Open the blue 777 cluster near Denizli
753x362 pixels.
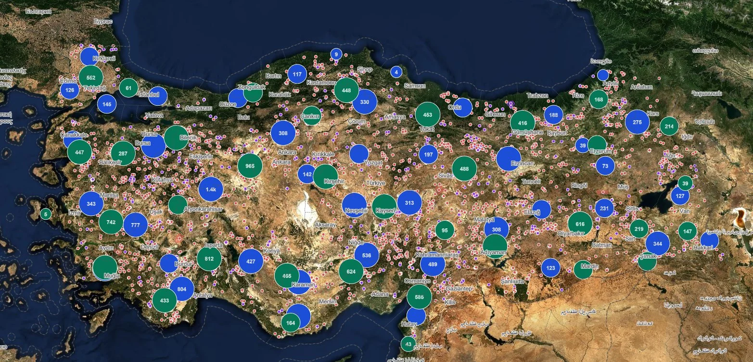136,225
